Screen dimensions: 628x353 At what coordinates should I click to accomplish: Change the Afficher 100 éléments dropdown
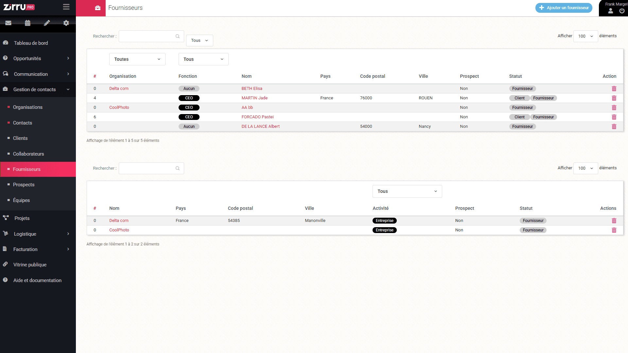(x=585, y=36)
